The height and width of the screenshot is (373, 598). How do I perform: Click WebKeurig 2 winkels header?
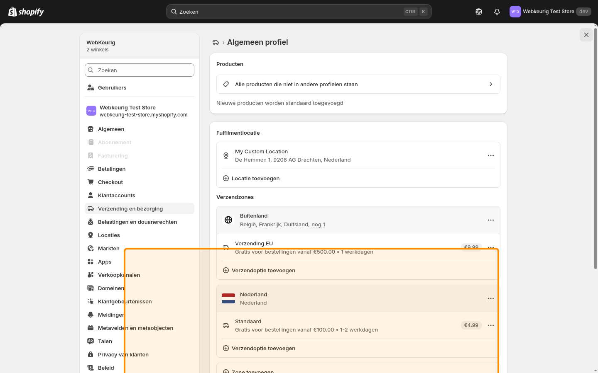click(140, 46)
